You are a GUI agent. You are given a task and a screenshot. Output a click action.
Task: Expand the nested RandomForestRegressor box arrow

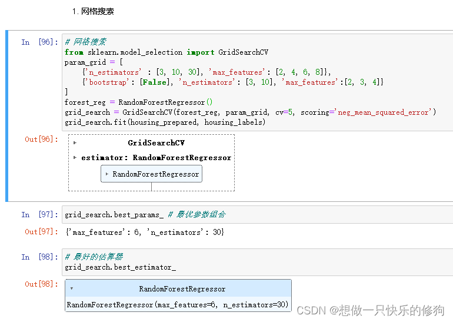click(107, 174)
